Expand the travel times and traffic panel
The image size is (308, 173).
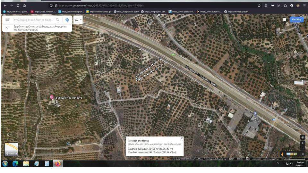point(7,28)
